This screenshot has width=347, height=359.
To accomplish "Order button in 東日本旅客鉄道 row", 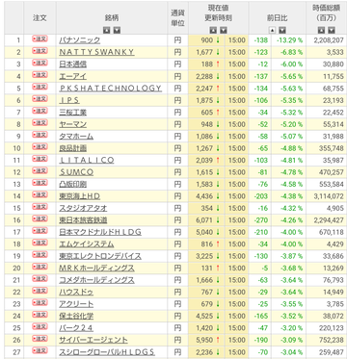I will click(40, 218).
